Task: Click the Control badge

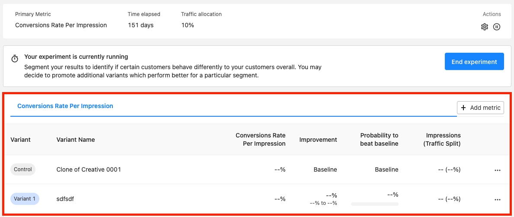Action: [23, 169]
